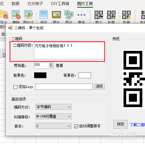Click the dialog title bar app icon

pyautogui.click(x=10, y=28)
